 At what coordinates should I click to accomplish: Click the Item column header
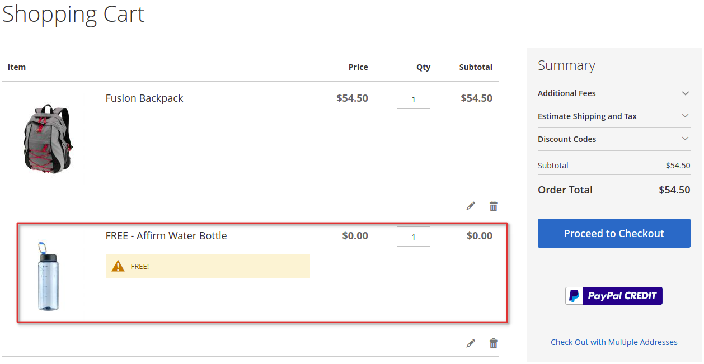17,67
